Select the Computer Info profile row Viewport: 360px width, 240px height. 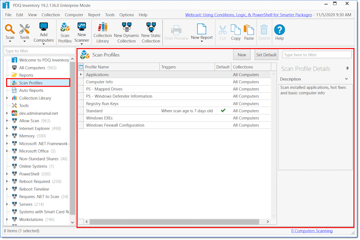point(175,82)
